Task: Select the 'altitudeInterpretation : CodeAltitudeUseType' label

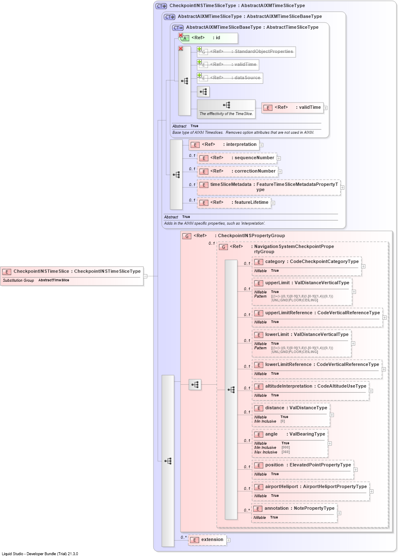Action: [x=316, y=386]
